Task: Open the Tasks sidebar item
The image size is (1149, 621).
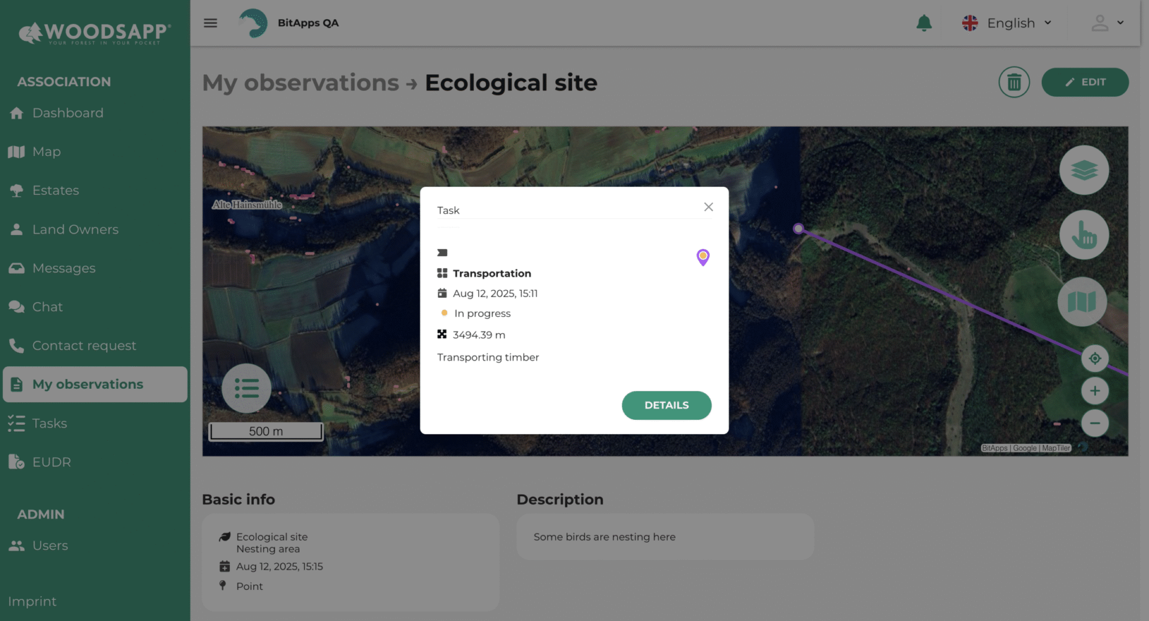Action: [50, 424]
